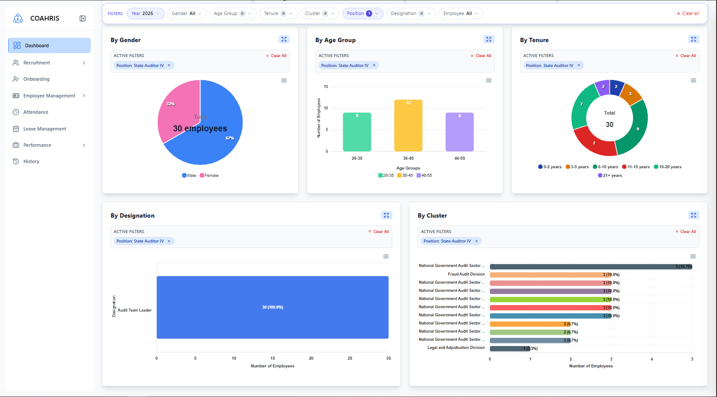
Task: Expand the By Cluster chart fullscreen
Action: pyautogui.click(x=693, y=215)
